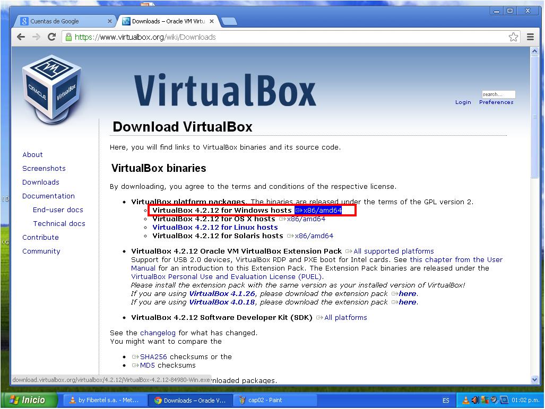Click All supported platforms extension link
Viewport: 545px width, 409px height.
(x=390, y=251)
